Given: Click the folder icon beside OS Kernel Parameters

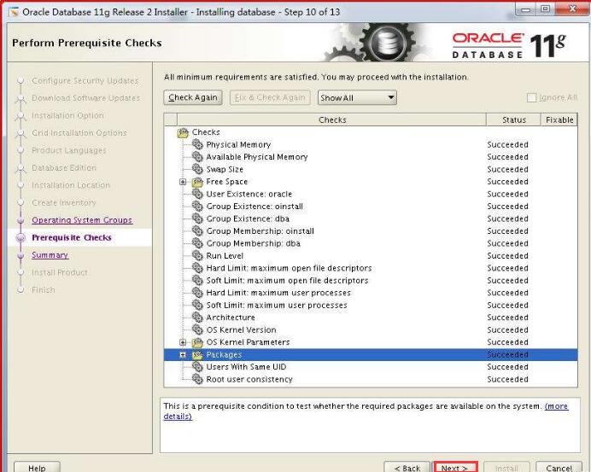Looking at the screenshot, I should (x=197, y=342).
